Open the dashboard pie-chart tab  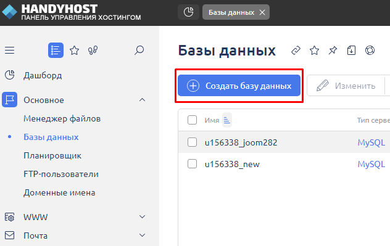pyautogui.click(x=189, y=12)
